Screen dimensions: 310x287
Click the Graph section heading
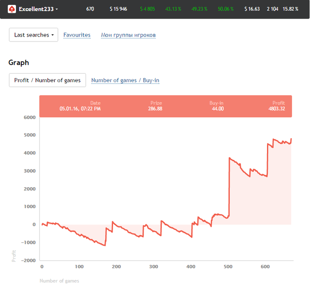pos(19,63)
